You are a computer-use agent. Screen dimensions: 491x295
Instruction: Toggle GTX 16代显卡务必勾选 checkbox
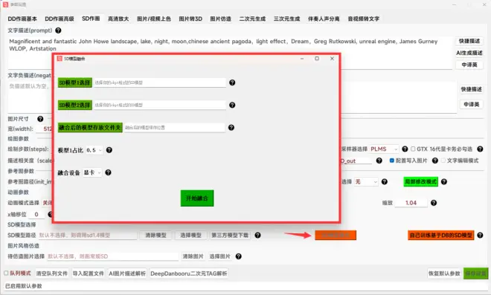pyautogui.click(x=413, y=149)
